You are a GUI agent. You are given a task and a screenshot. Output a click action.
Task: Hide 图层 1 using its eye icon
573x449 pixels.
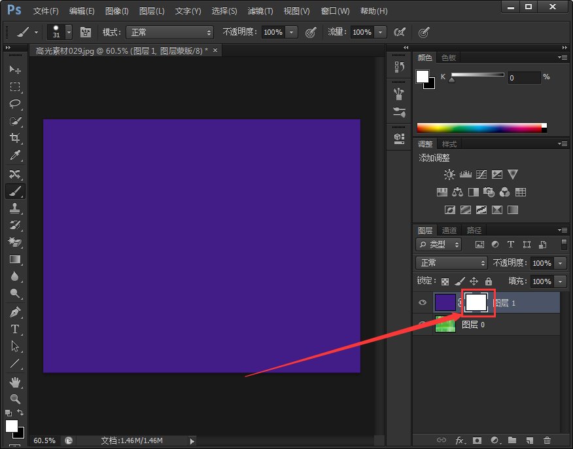[423, 302]
